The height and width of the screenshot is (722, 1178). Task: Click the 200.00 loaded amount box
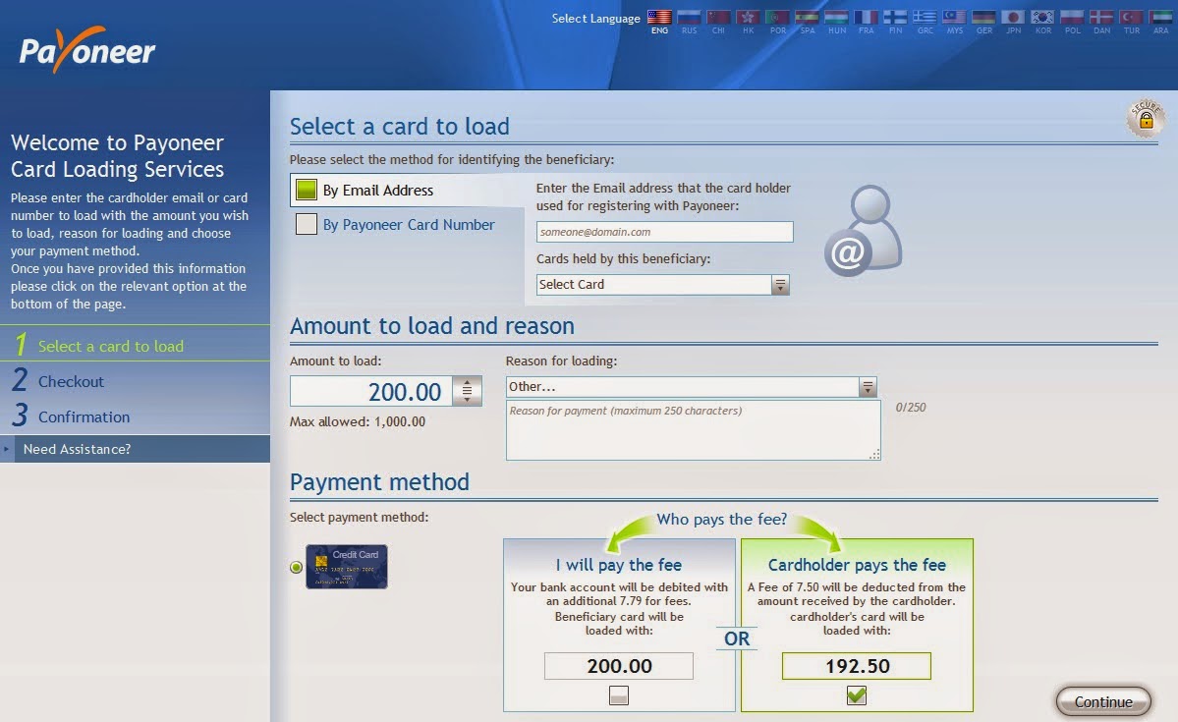(619, 666)
